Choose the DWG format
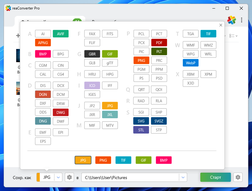This screenshot has width=252, height=191. (61, 112)
